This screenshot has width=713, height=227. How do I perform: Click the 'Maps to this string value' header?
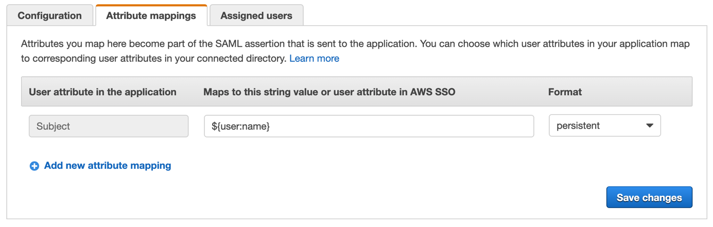pyautogui.click(x=329, y=92)
